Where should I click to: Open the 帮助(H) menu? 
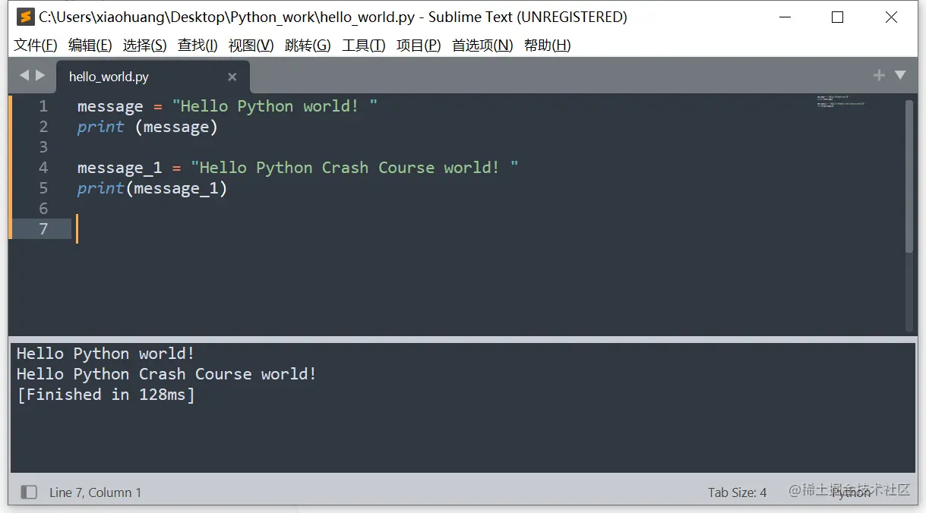coord(548,46)
